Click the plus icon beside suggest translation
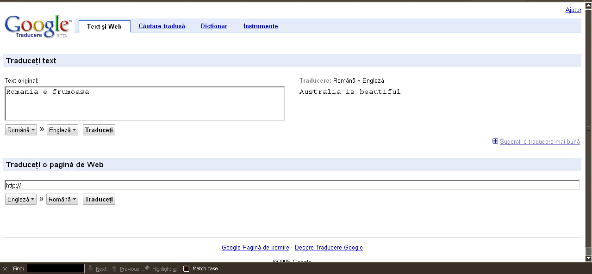Image resolution: width=592 pixels, height=274 pixels. tap(495, 141)
